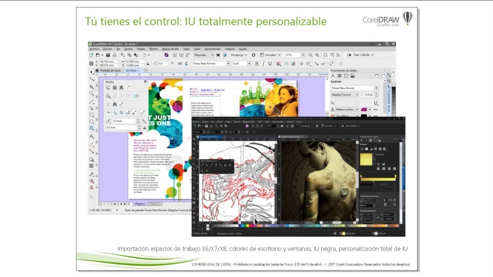Open the Archivo menu in the light window

[94, 49]
